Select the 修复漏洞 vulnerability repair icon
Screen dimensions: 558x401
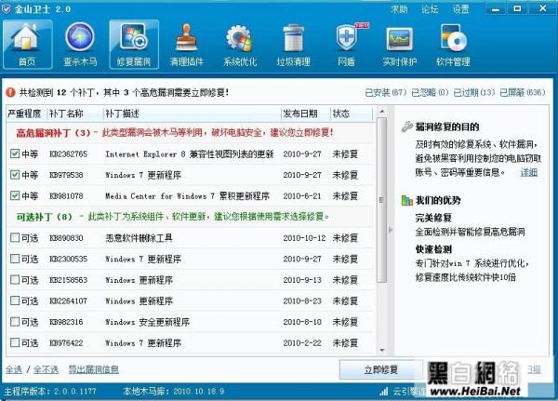coord(133,45)
